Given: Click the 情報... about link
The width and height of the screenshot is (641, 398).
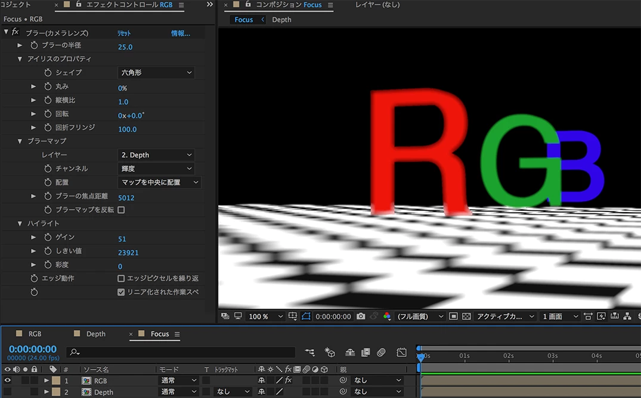Looking at the screenshot, I should click(180, 33).
